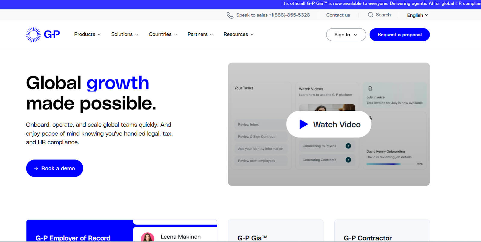Expand the Products menu chevron

click(x=99, y=34)
